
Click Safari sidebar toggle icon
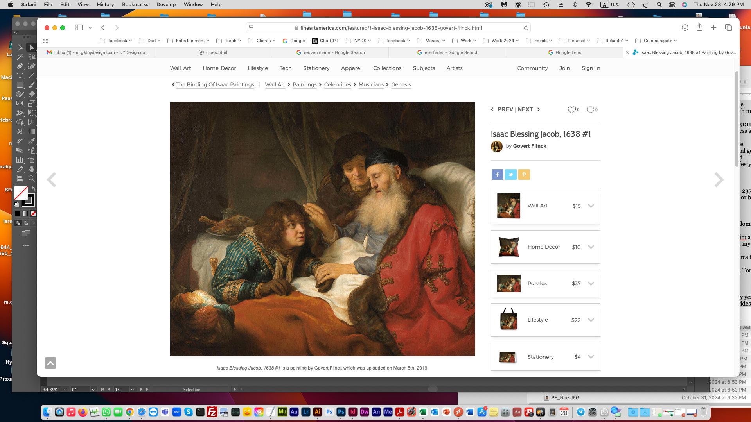[x=79, y=28]
